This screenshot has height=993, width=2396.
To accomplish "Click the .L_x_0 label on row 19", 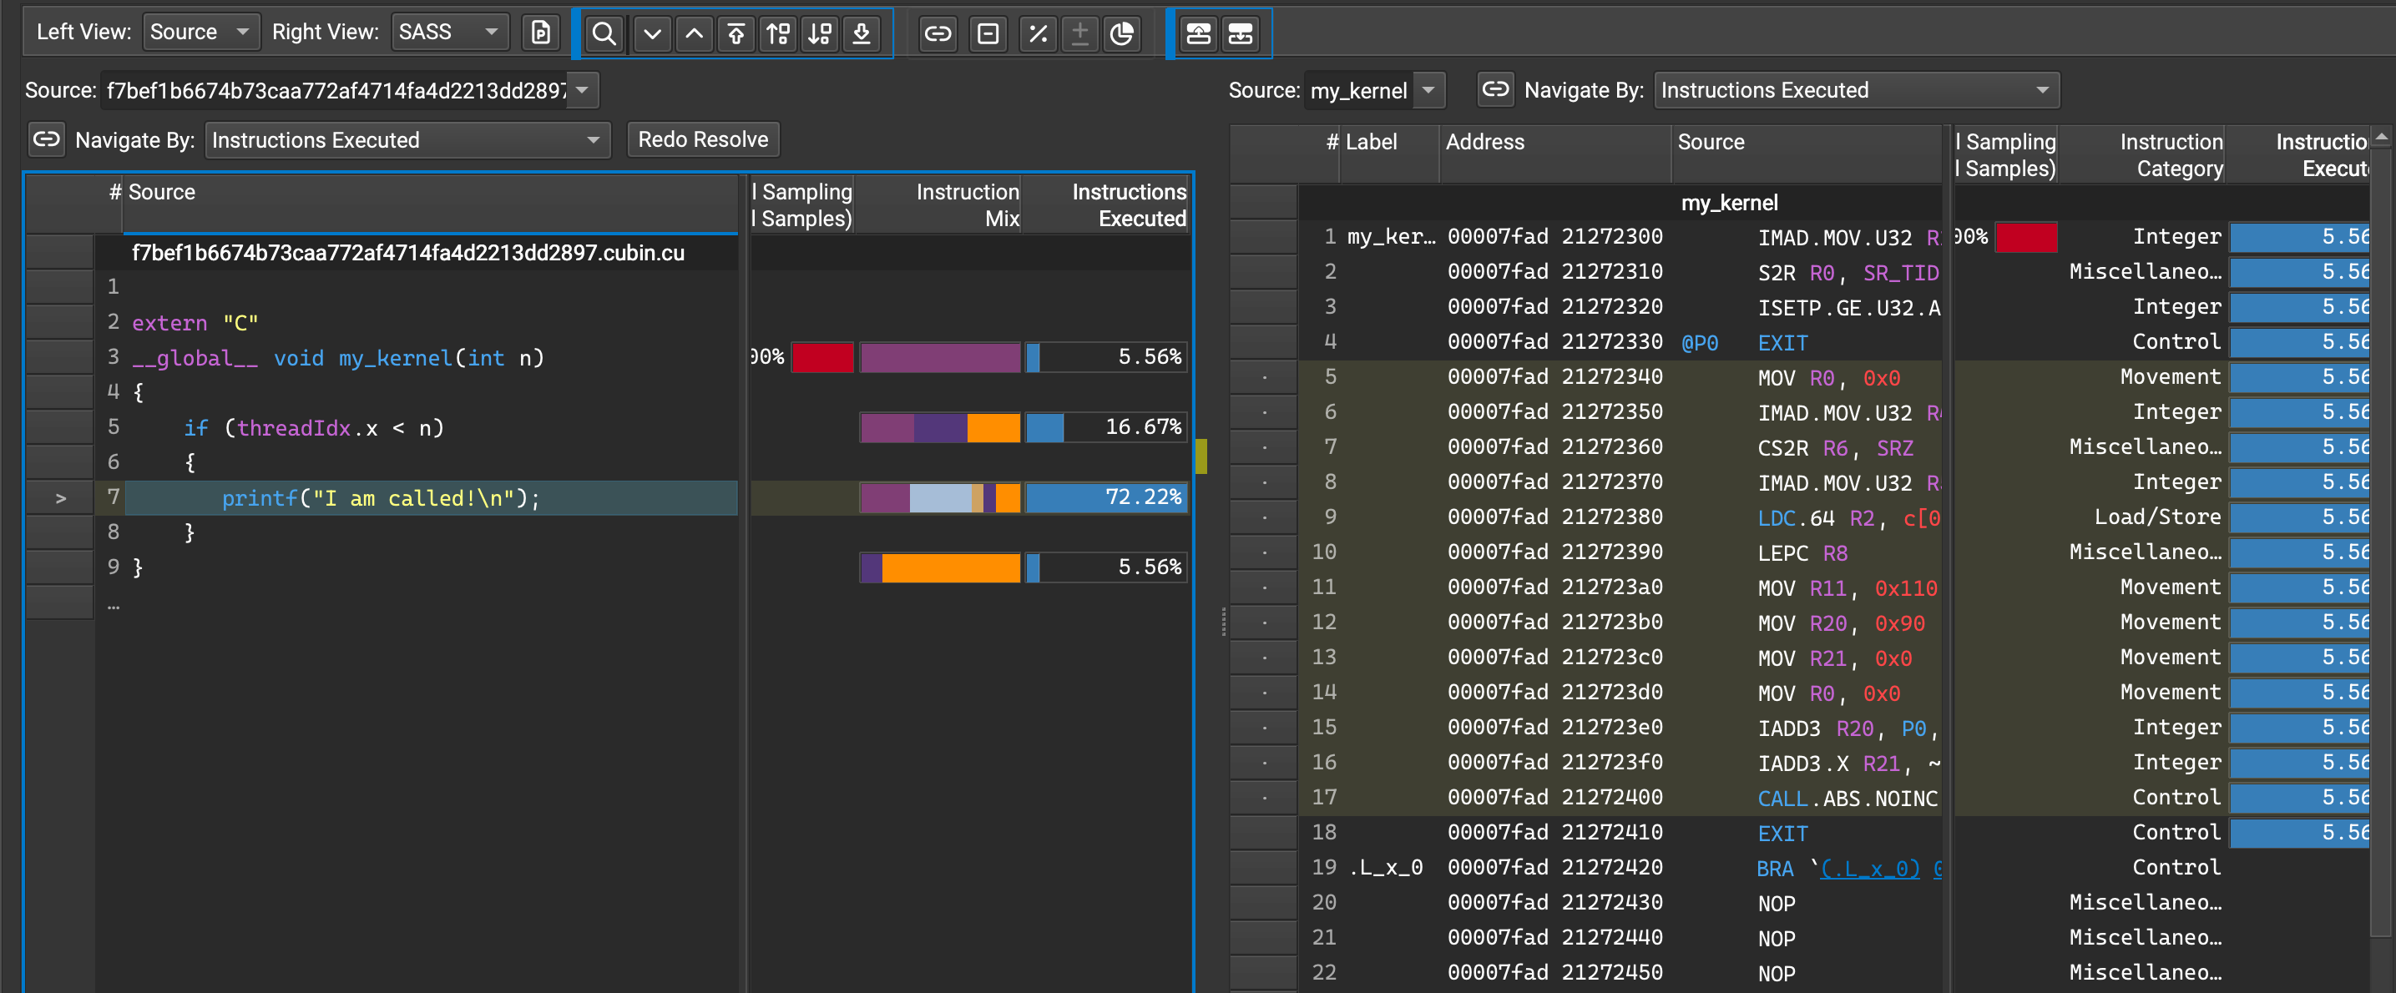I will 1385,868.
